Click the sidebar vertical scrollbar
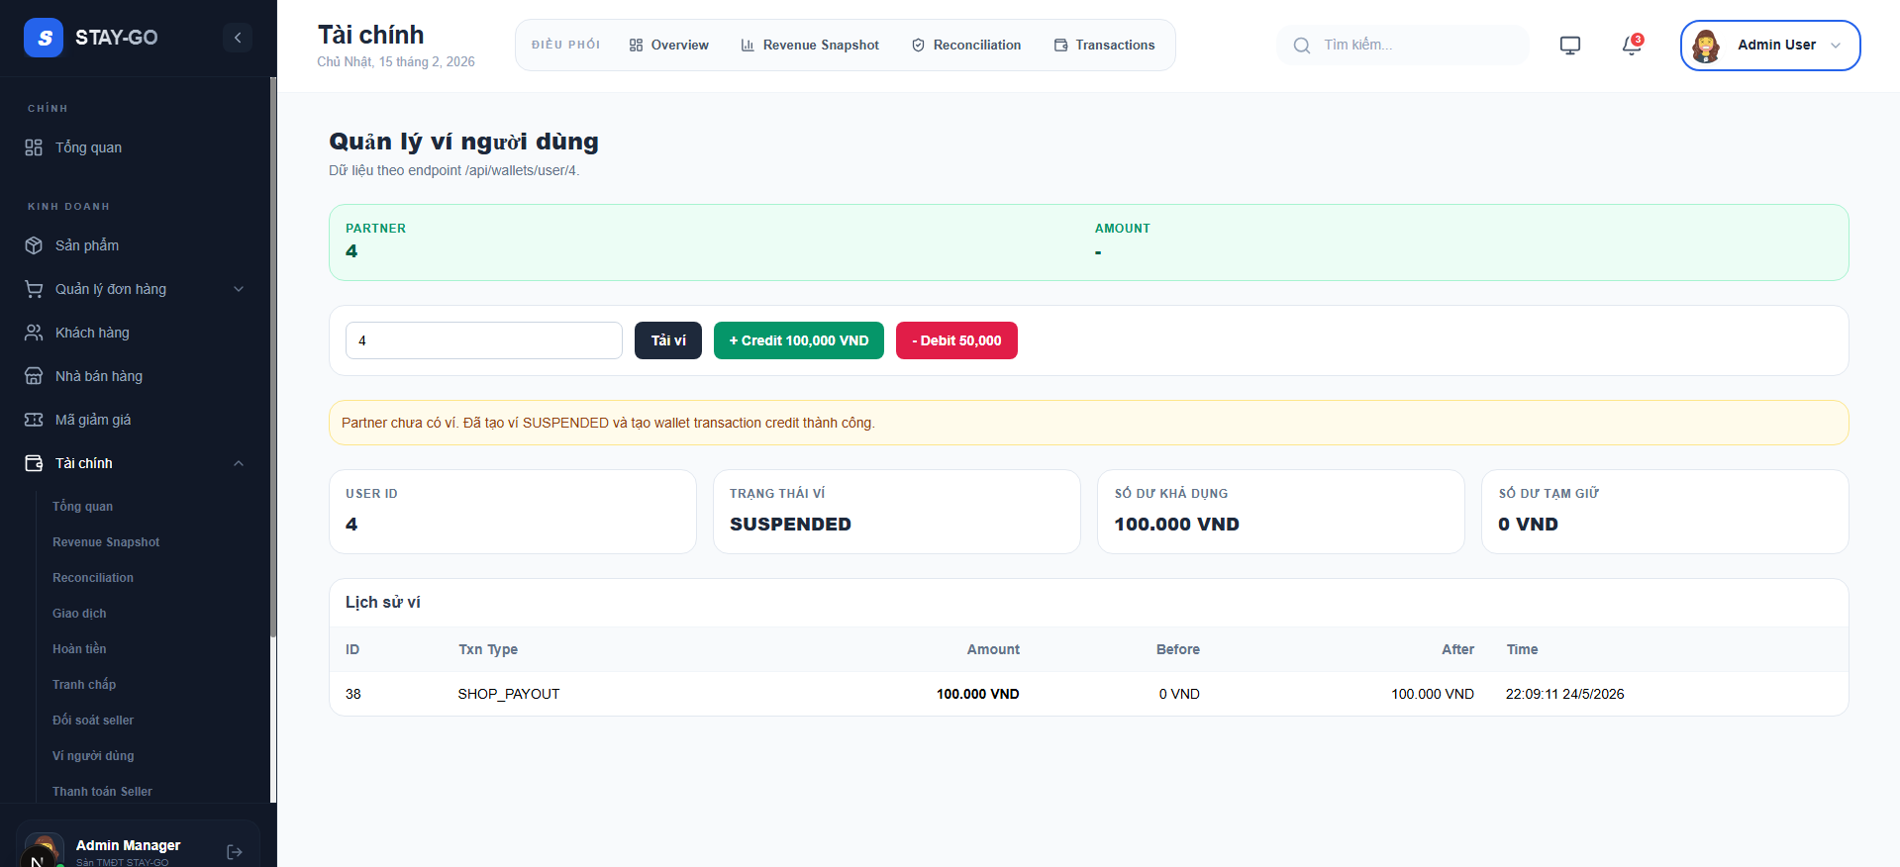This screenshot has height=867, width=1900. click(273, 356)
